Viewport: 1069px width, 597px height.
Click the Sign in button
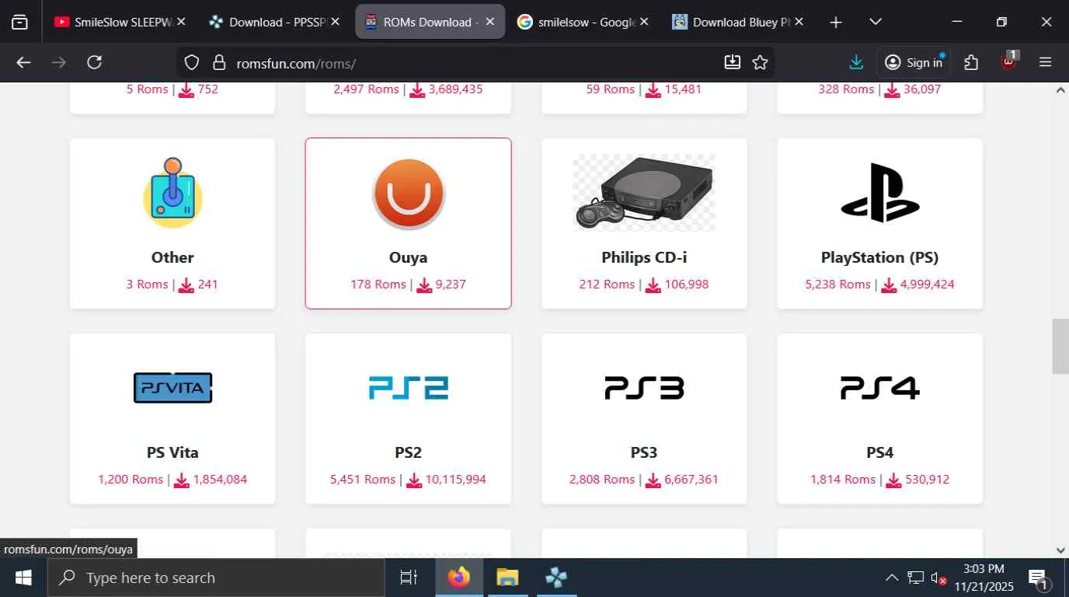[x=914, y=62]
